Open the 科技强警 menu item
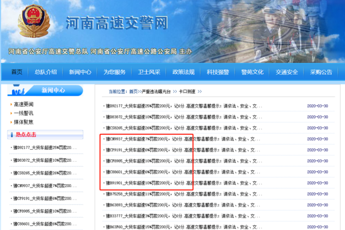The width and height of the screenshot is (345, 230). (218, 72)
